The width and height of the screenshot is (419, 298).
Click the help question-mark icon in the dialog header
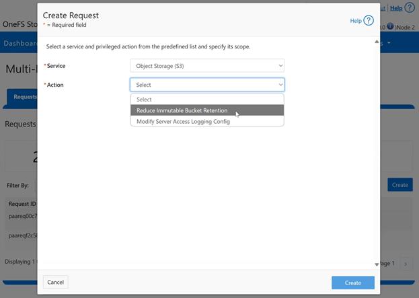pos(369,21)
